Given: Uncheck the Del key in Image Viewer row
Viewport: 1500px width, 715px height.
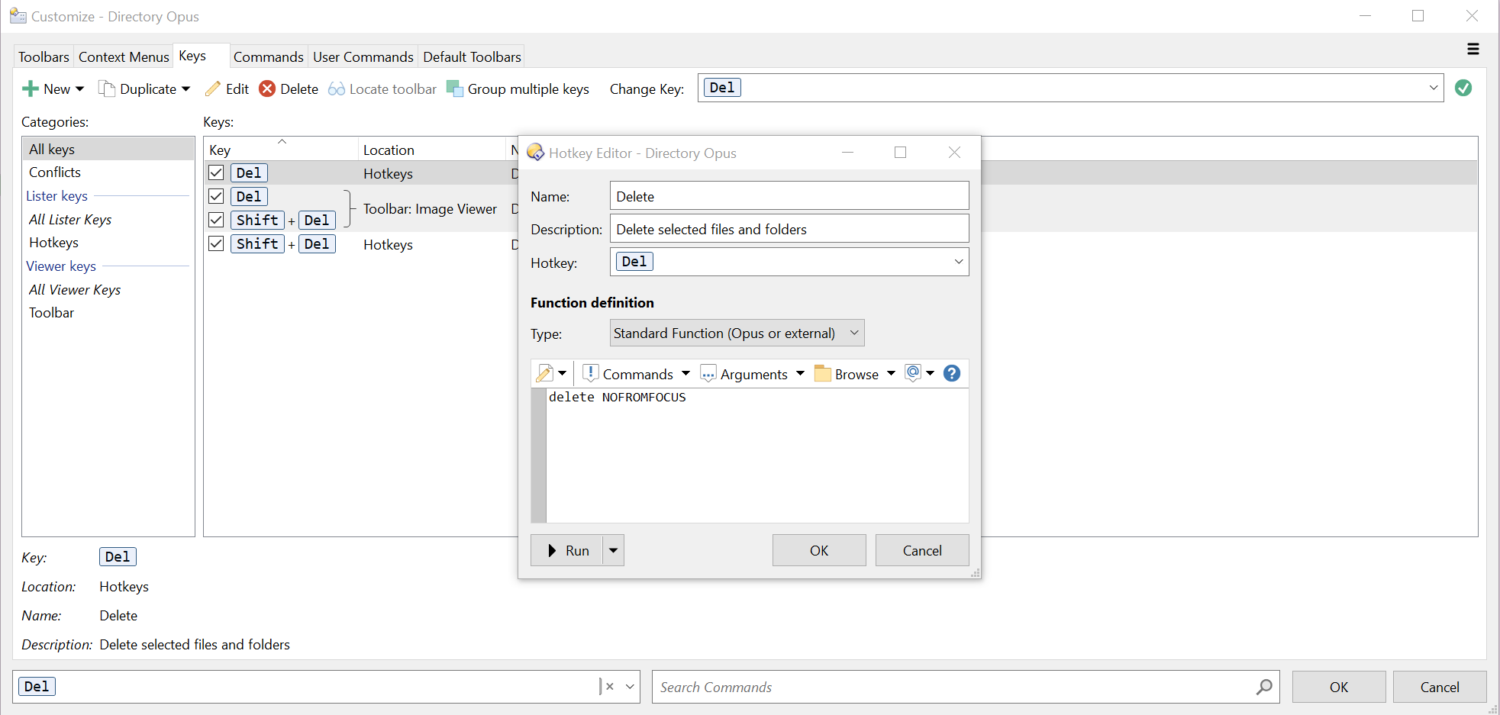Looking at the screenshot, I should pyautogui.click(x=216, y=196).
